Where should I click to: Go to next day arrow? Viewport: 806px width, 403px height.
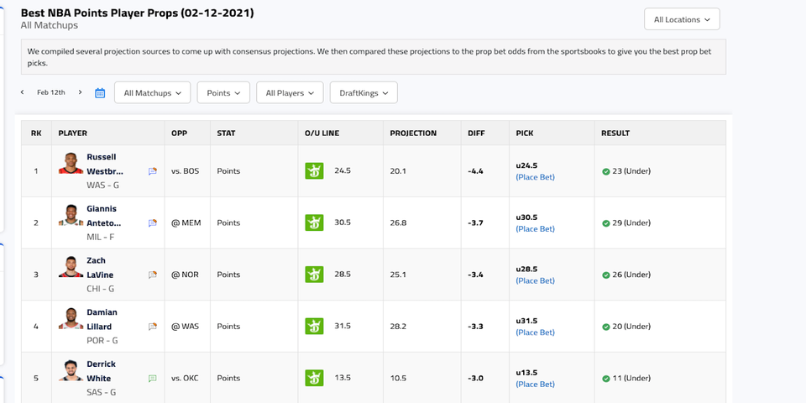pyautogui.click(x=81, y=92)
